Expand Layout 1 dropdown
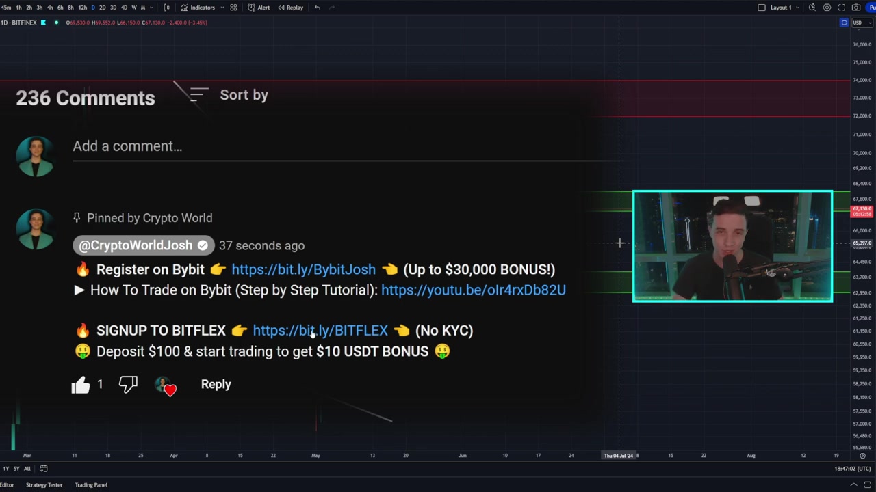This screenshot has width=876, height=492. pos(797,8)
